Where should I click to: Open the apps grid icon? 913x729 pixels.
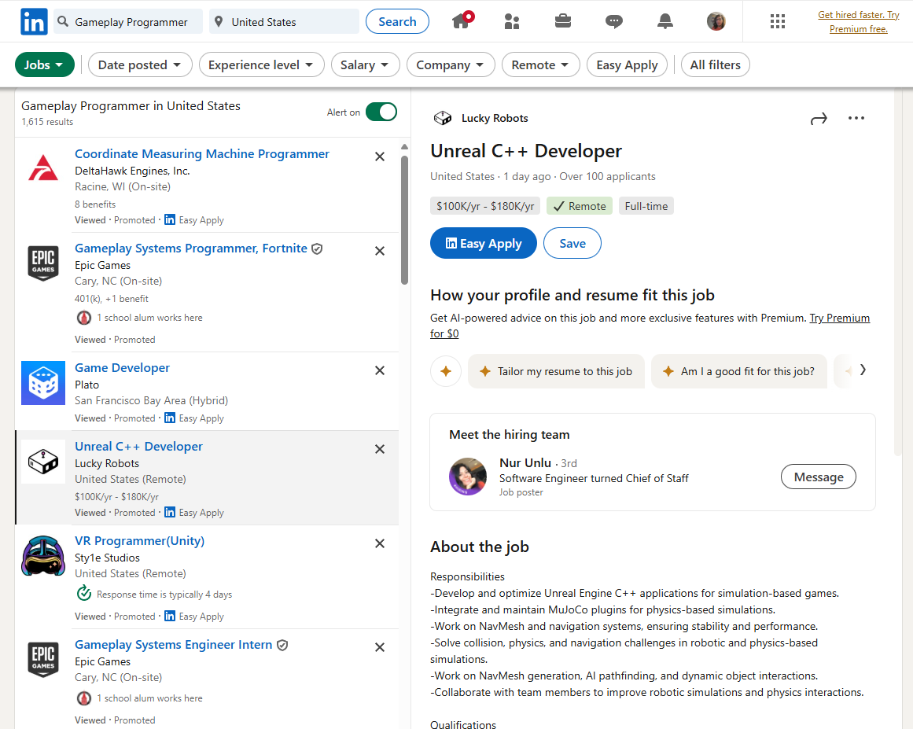[x=777, y=21]
